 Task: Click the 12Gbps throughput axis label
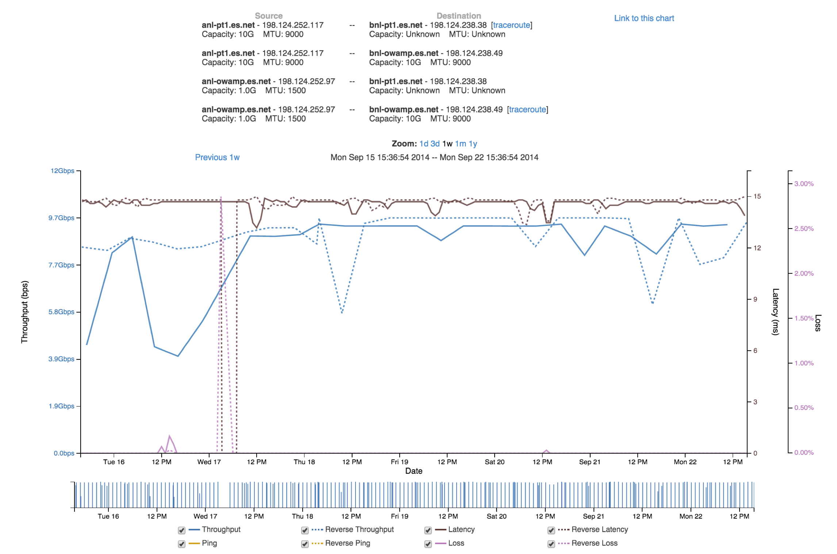[62, 171]
